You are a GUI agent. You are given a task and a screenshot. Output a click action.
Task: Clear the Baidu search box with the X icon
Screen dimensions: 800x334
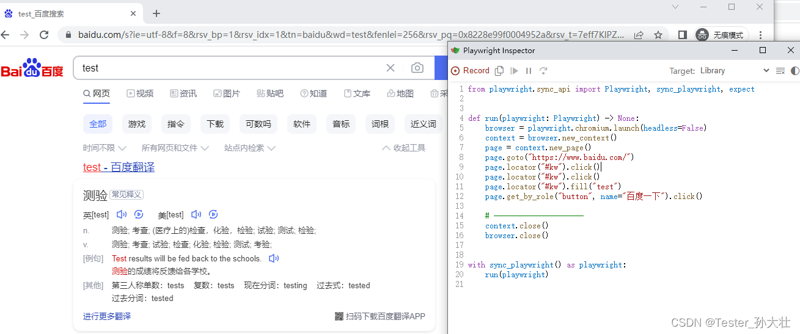coord(391,68)
